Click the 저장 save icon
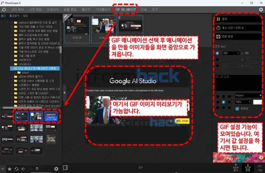 point(248,167)
